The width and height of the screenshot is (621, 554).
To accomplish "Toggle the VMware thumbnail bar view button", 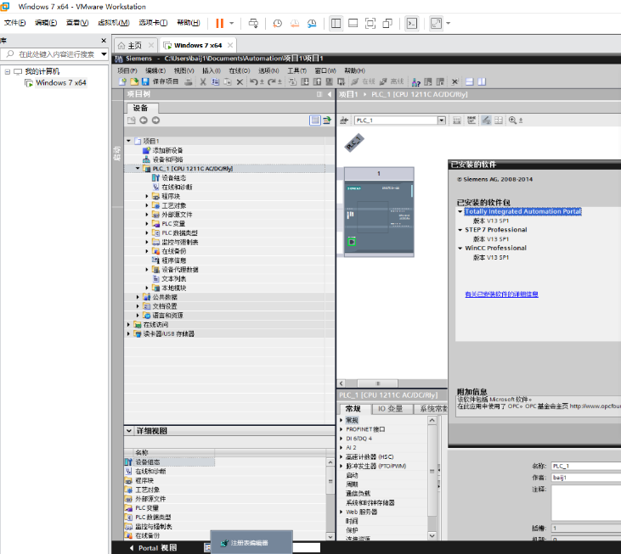I will (353, 23).
